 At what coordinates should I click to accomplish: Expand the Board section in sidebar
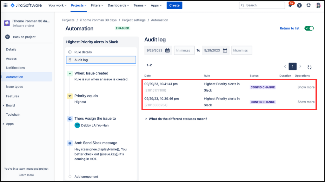3,106
